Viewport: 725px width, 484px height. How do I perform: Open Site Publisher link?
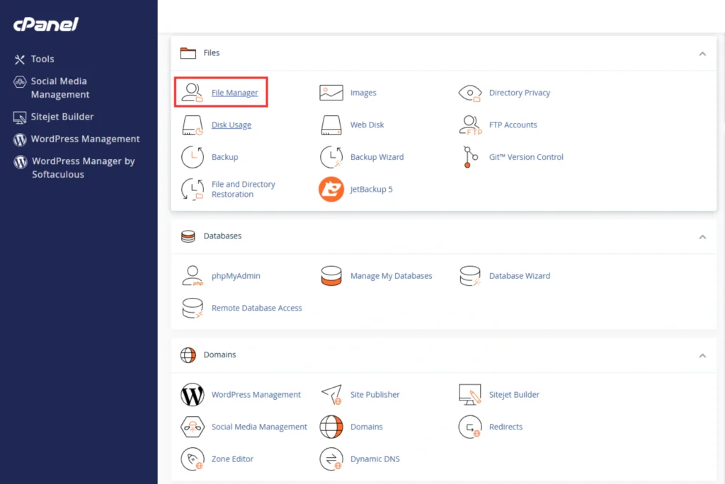coord(375,394)
